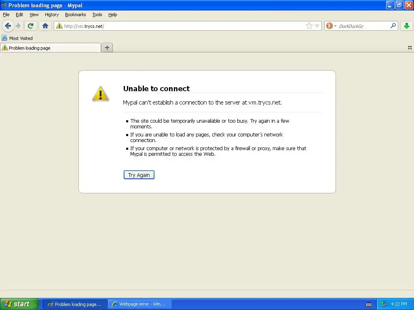Reload the current page
The width and height of the screenshot is (414, 310).
pyautogui.click(x=30, y=26)
